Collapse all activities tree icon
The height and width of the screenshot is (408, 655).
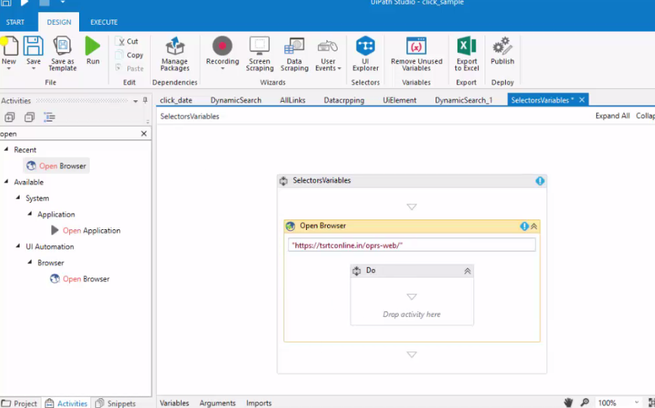click(x=29, y=117)
